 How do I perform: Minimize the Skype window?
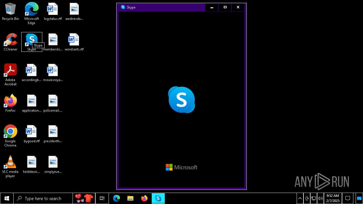pyautogui.click(x=212, y=7)
